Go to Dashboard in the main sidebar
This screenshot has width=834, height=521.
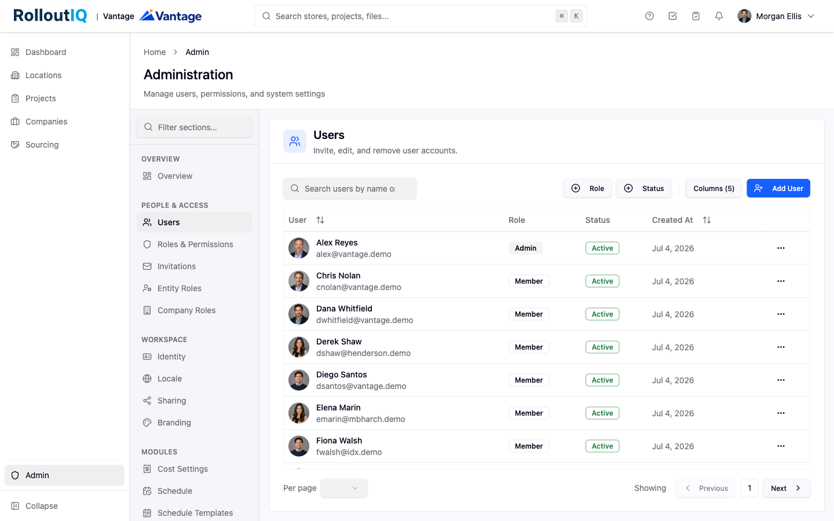click(x=64, y=52)
